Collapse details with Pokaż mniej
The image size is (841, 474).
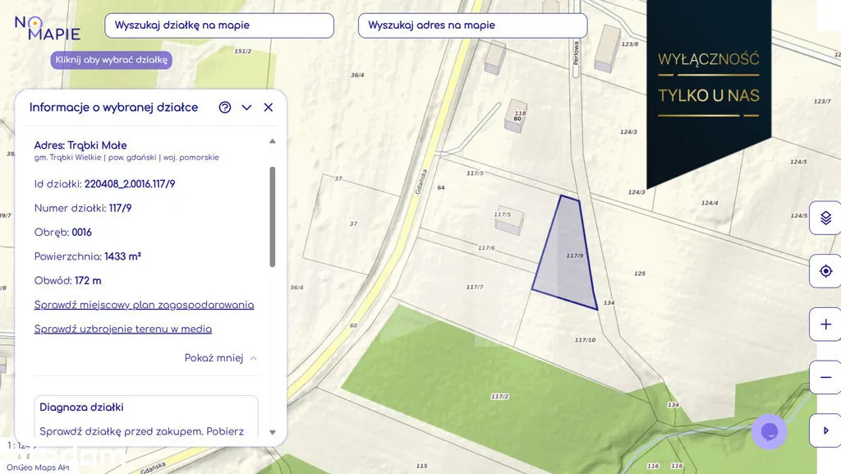[220, 358]
